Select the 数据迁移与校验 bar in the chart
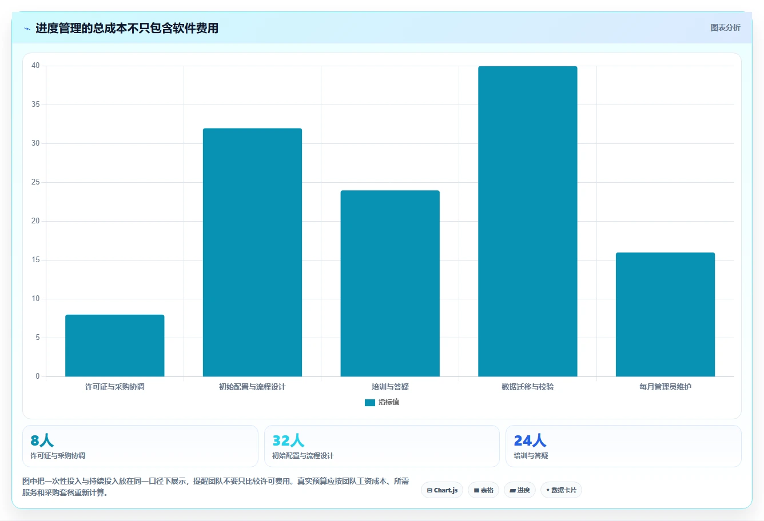 pos(528,221)
